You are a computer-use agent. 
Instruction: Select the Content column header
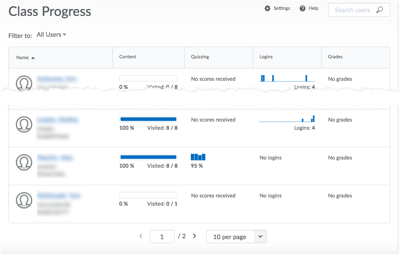click(128, 57)
